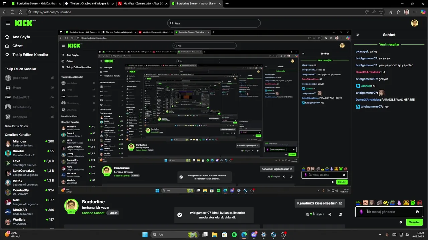Open Discord from the taskbar

point(254,235)
